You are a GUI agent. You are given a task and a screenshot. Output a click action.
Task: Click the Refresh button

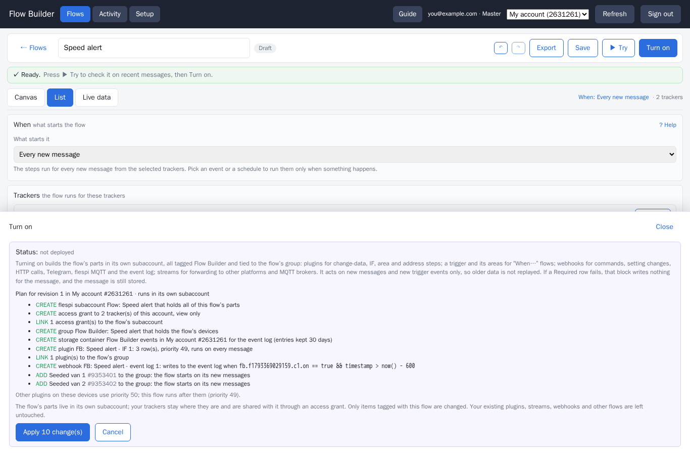click(615, 14)
